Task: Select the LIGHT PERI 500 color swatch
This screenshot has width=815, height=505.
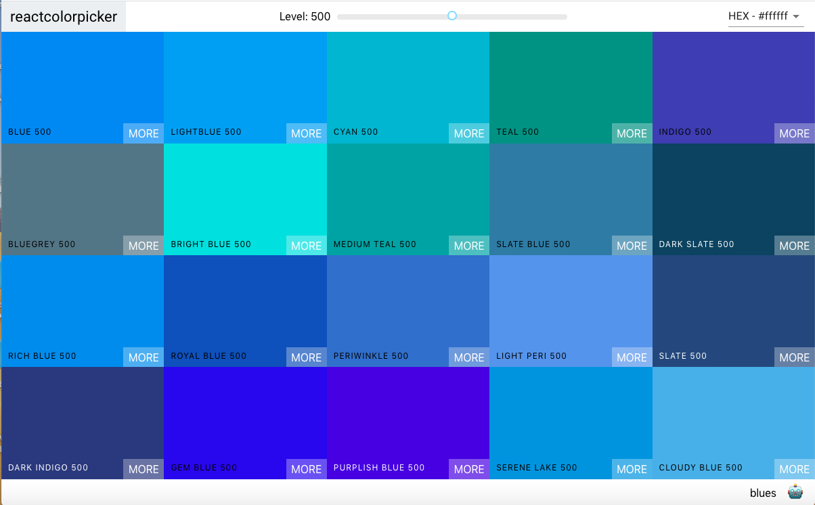Action: pos(571,305)
